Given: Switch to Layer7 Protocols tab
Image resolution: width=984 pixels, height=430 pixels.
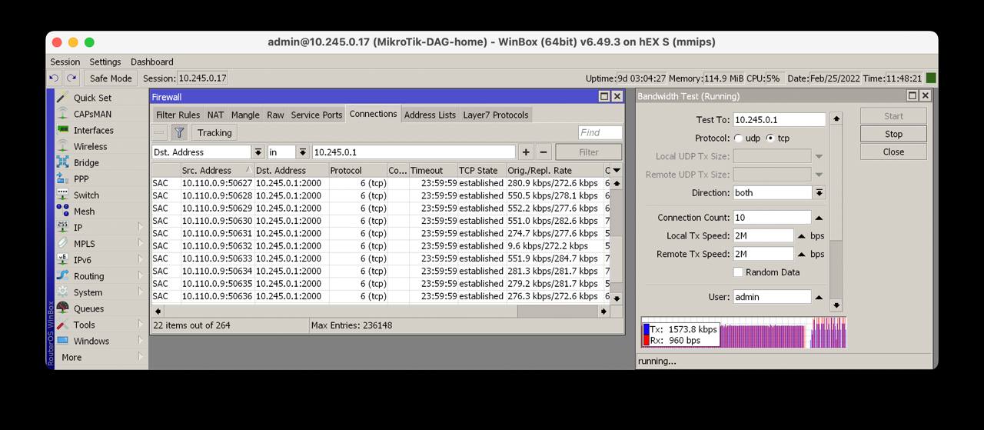Looking at the screenshot, I should pos(496,115).
